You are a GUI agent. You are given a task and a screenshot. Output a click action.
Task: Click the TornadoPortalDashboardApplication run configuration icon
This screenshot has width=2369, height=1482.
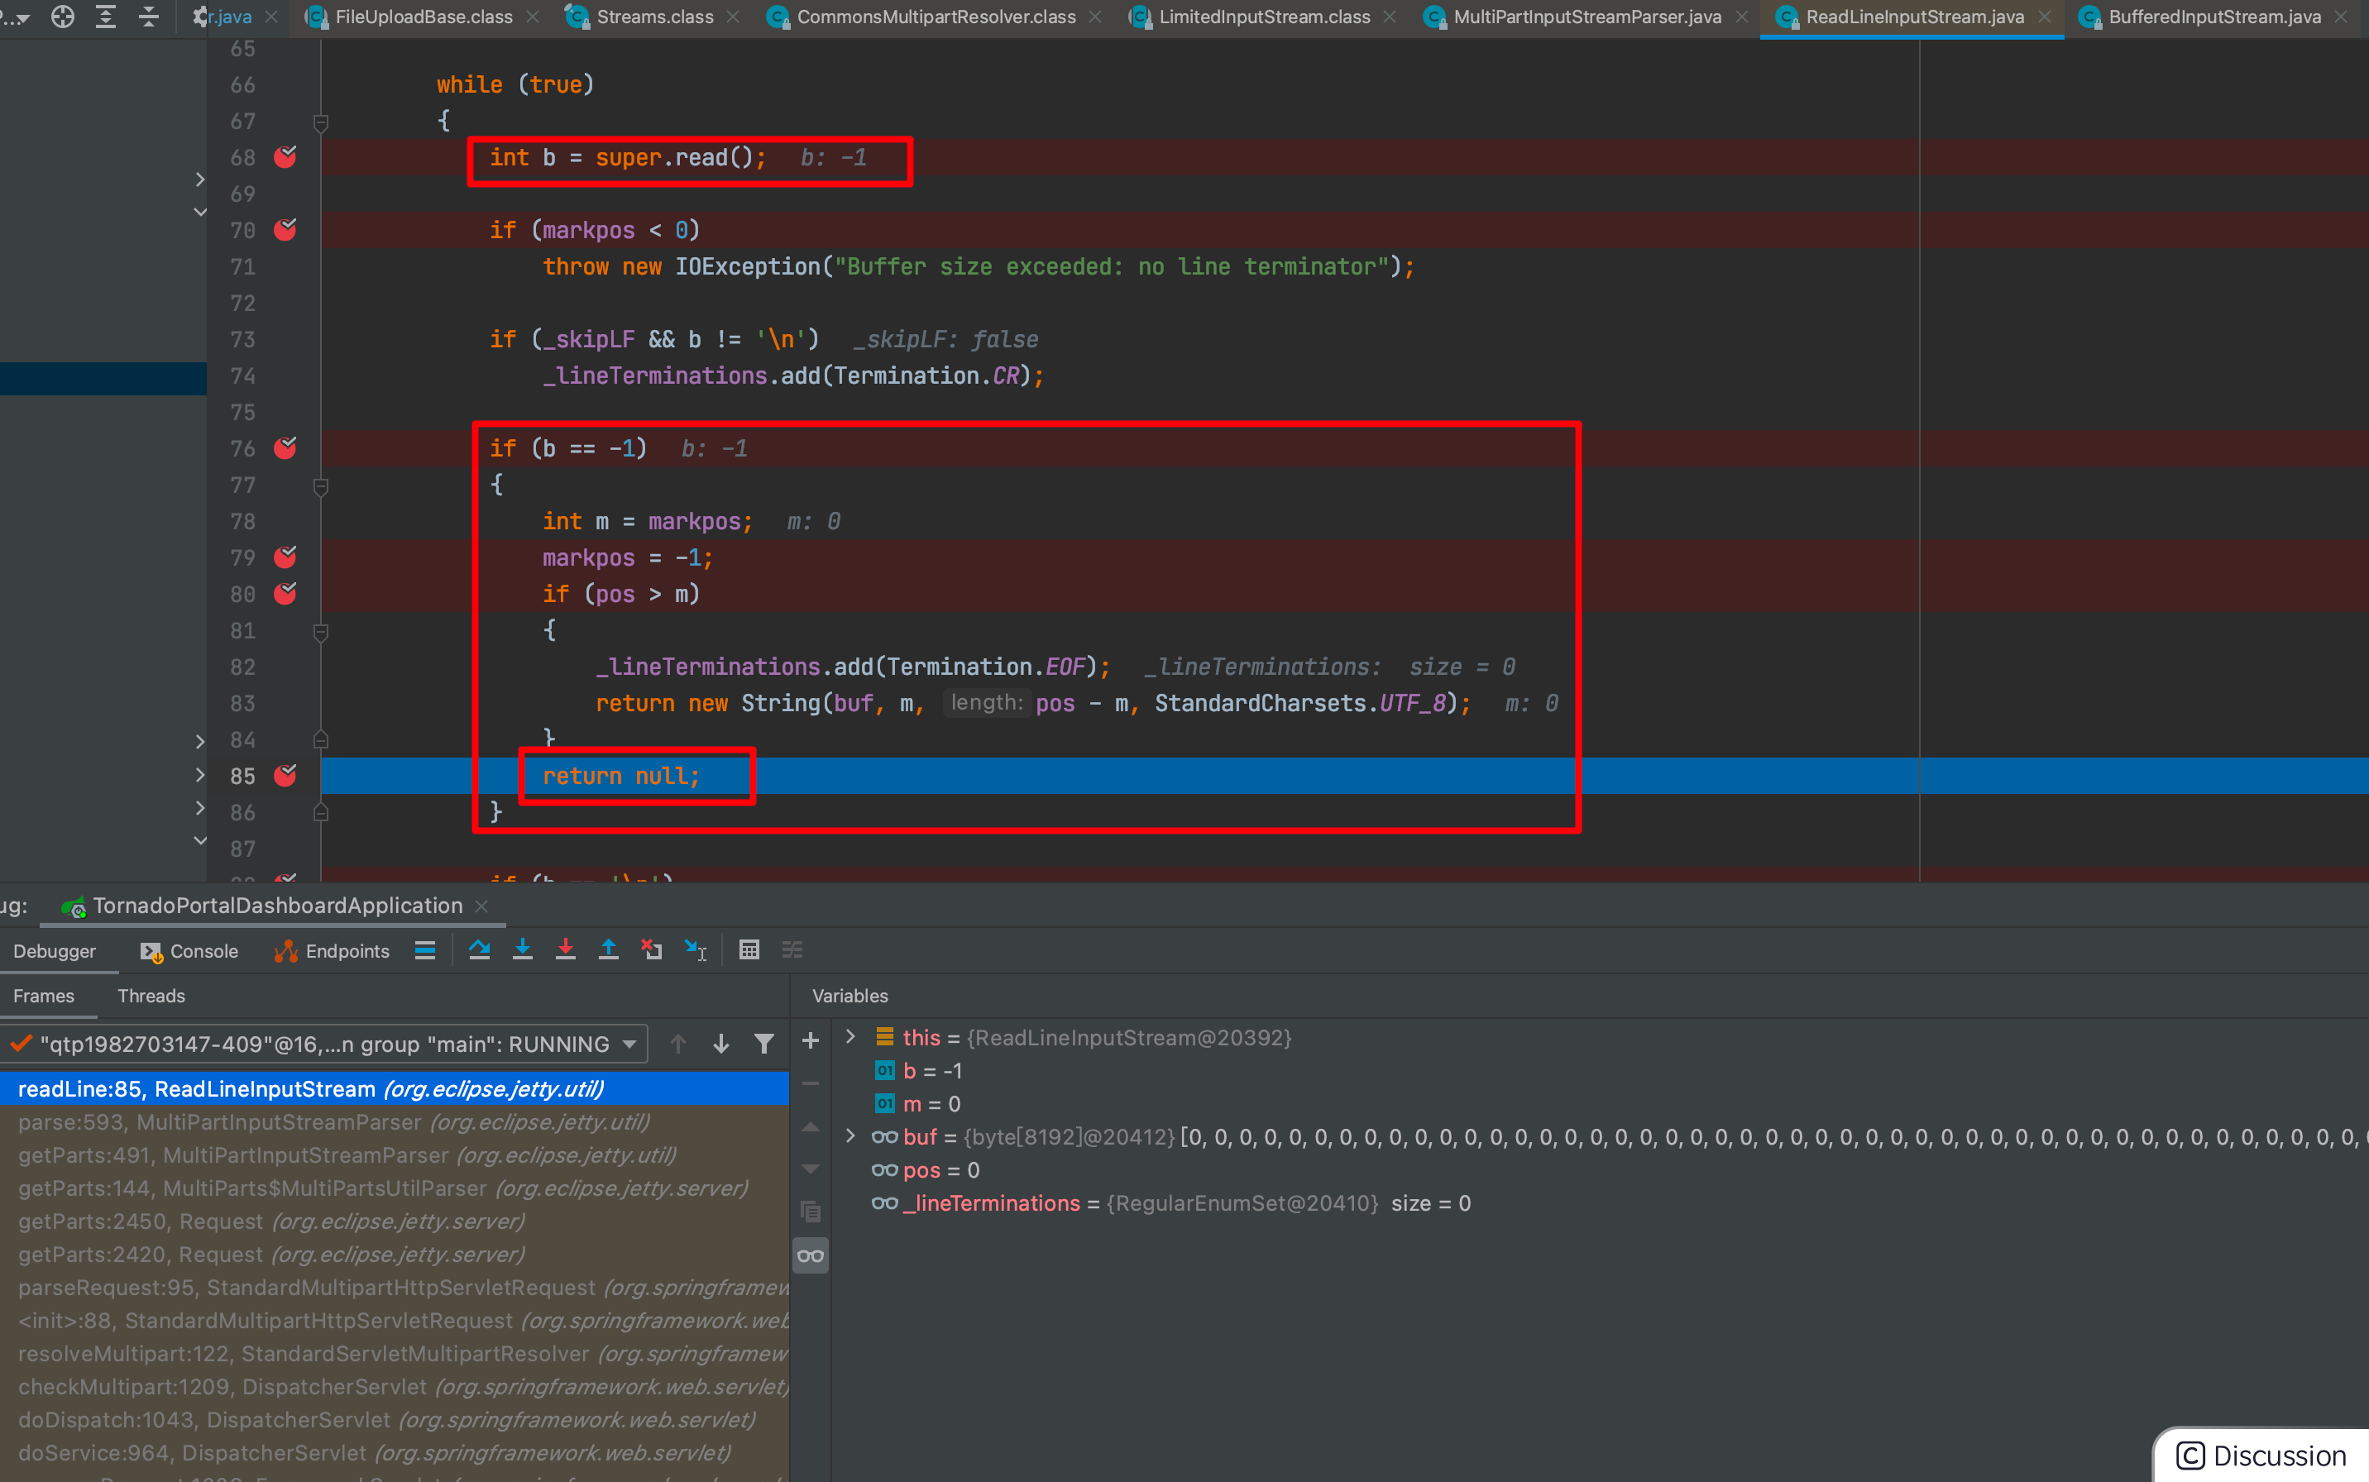(x=74, y=906)
